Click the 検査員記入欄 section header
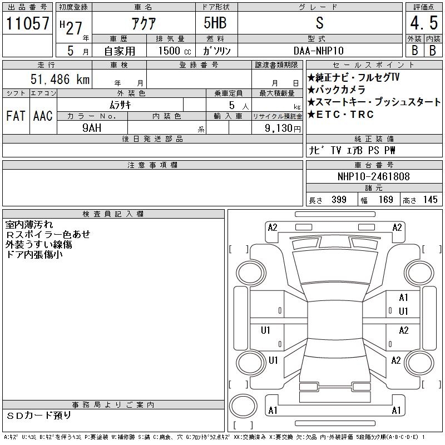Screen dimensions: 445x445 [113, 214]
